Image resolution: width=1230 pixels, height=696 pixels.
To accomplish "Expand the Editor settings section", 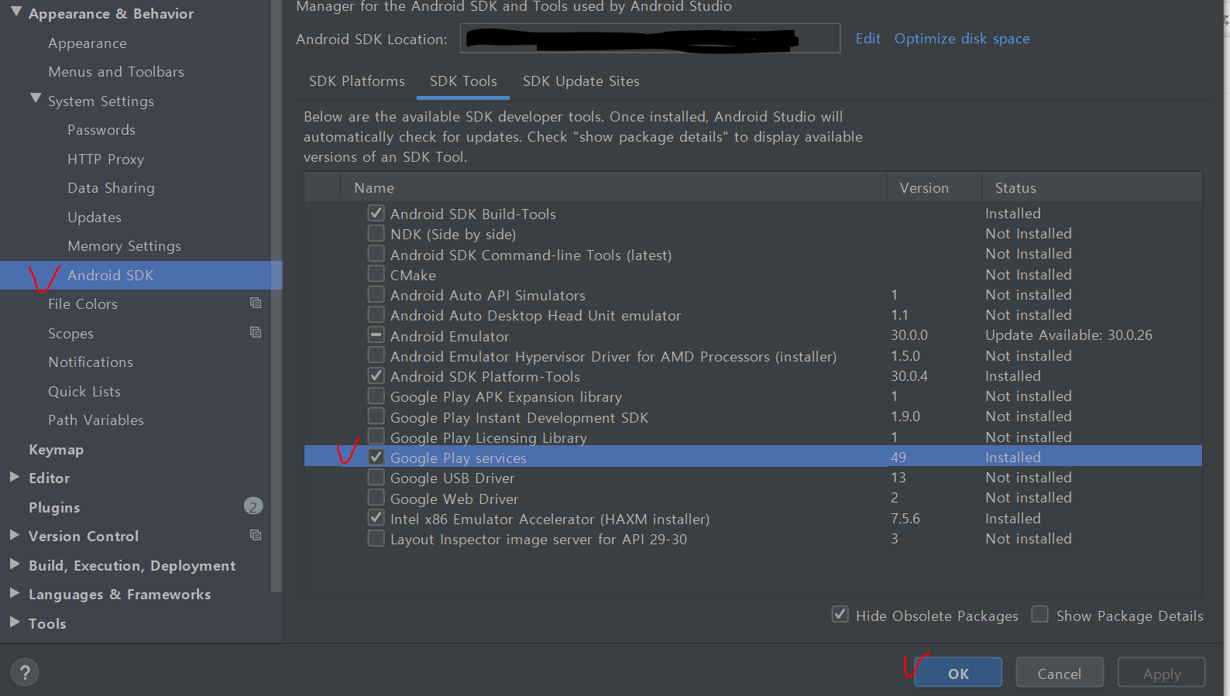I will point(15,478).
